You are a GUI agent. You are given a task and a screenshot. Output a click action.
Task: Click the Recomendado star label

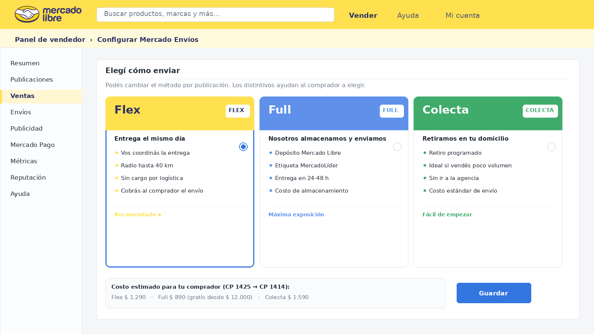click(x=138, y=215)
